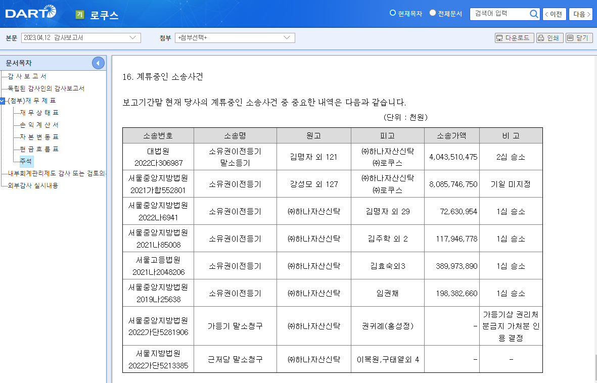Open 손 익 계 산 서 tree item

pyautogui.click(x=39, y=125)
